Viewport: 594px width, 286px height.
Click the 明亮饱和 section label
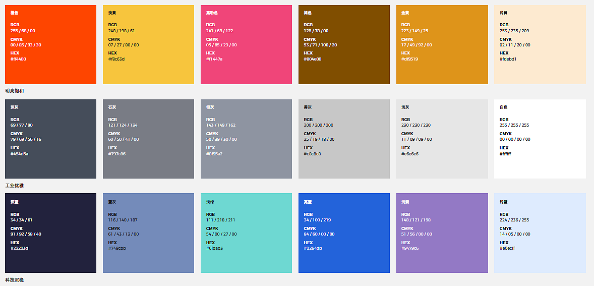pos(15,91)
